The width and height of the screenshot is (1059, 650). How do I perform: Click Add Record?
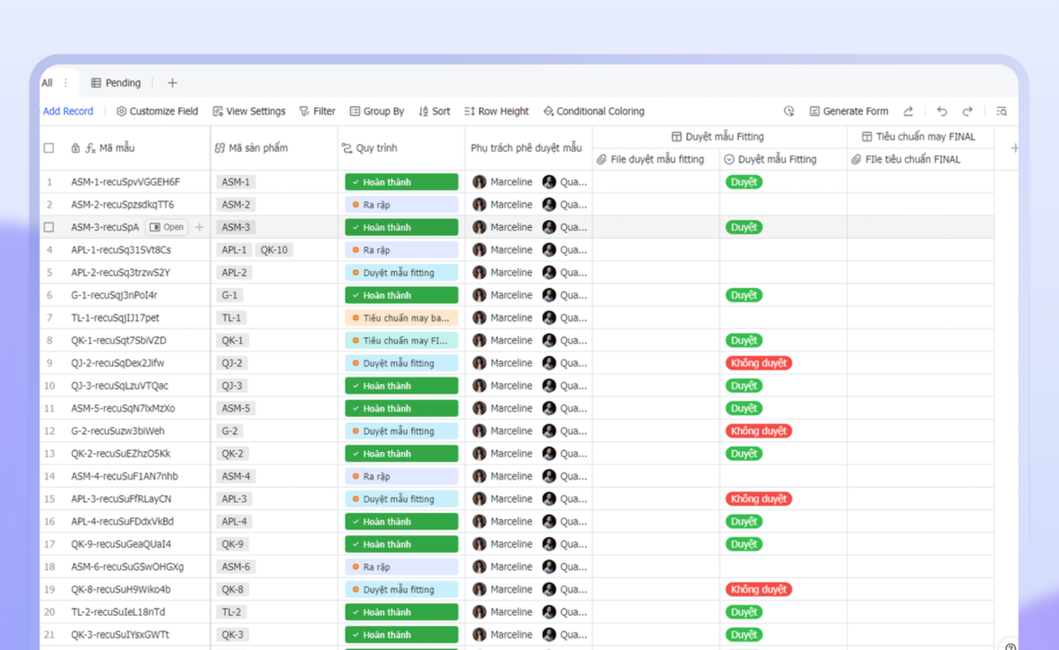[68, 111]
